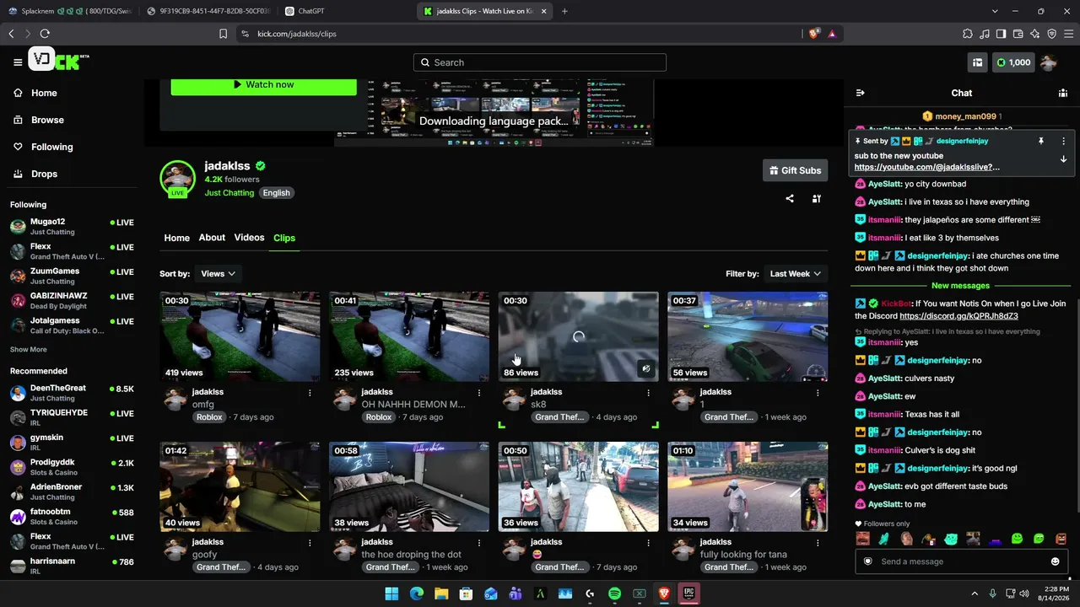This screenshot has height=607, width=1080.
Task: Open Mugao12 live channel in Following
Action: (x=72, y=226)
